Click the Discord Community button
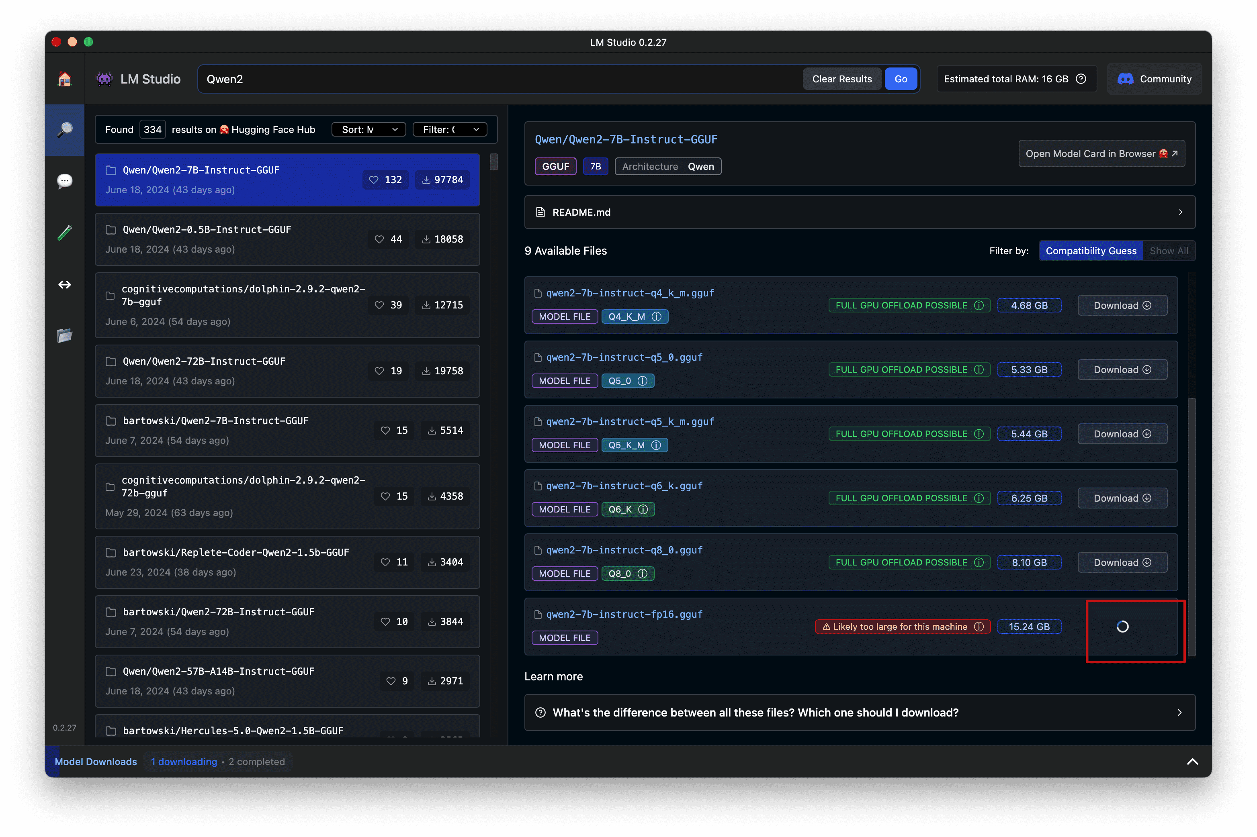The height and width of the screenshot is (837, 1257). pos(1155,79)
